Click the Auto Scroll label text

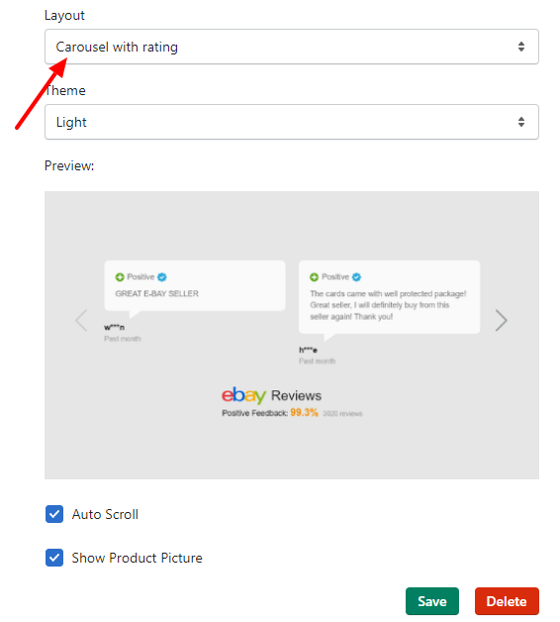click(x=105, y=514)
